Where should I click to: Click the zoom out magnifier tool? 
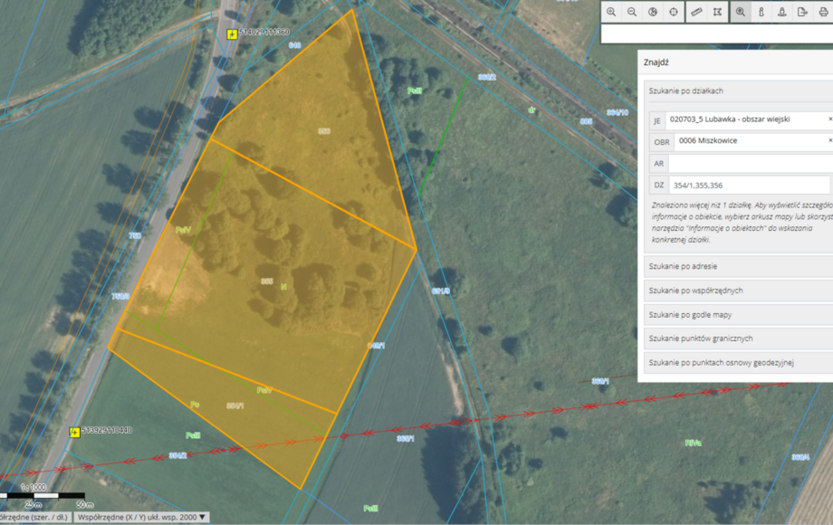(x=632, y=12)
